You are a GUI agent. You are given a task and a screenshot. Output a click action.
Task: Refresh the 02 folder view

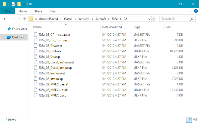click(154, 19)
